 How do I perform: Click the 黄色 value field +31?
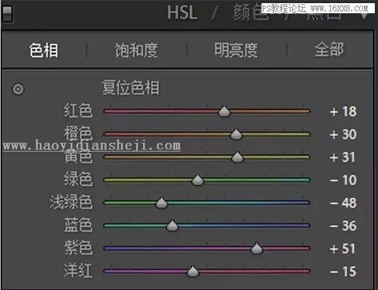pos(342,157)
